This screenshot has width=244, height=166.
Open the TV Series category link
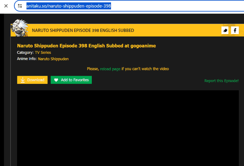(x=43, y=53)
